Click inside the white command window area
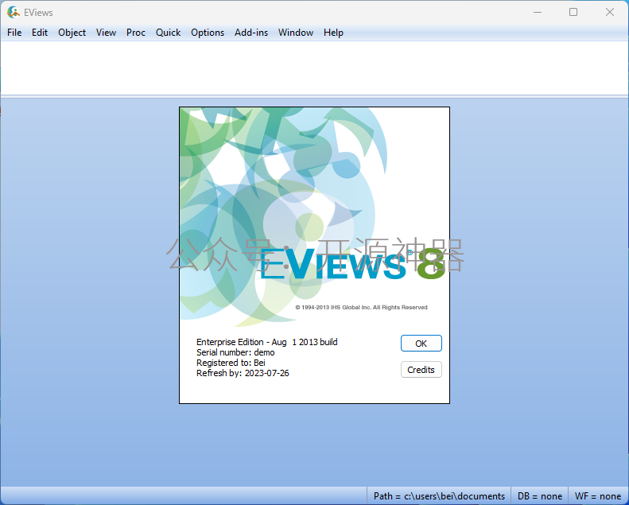 [x=315, y=68]
